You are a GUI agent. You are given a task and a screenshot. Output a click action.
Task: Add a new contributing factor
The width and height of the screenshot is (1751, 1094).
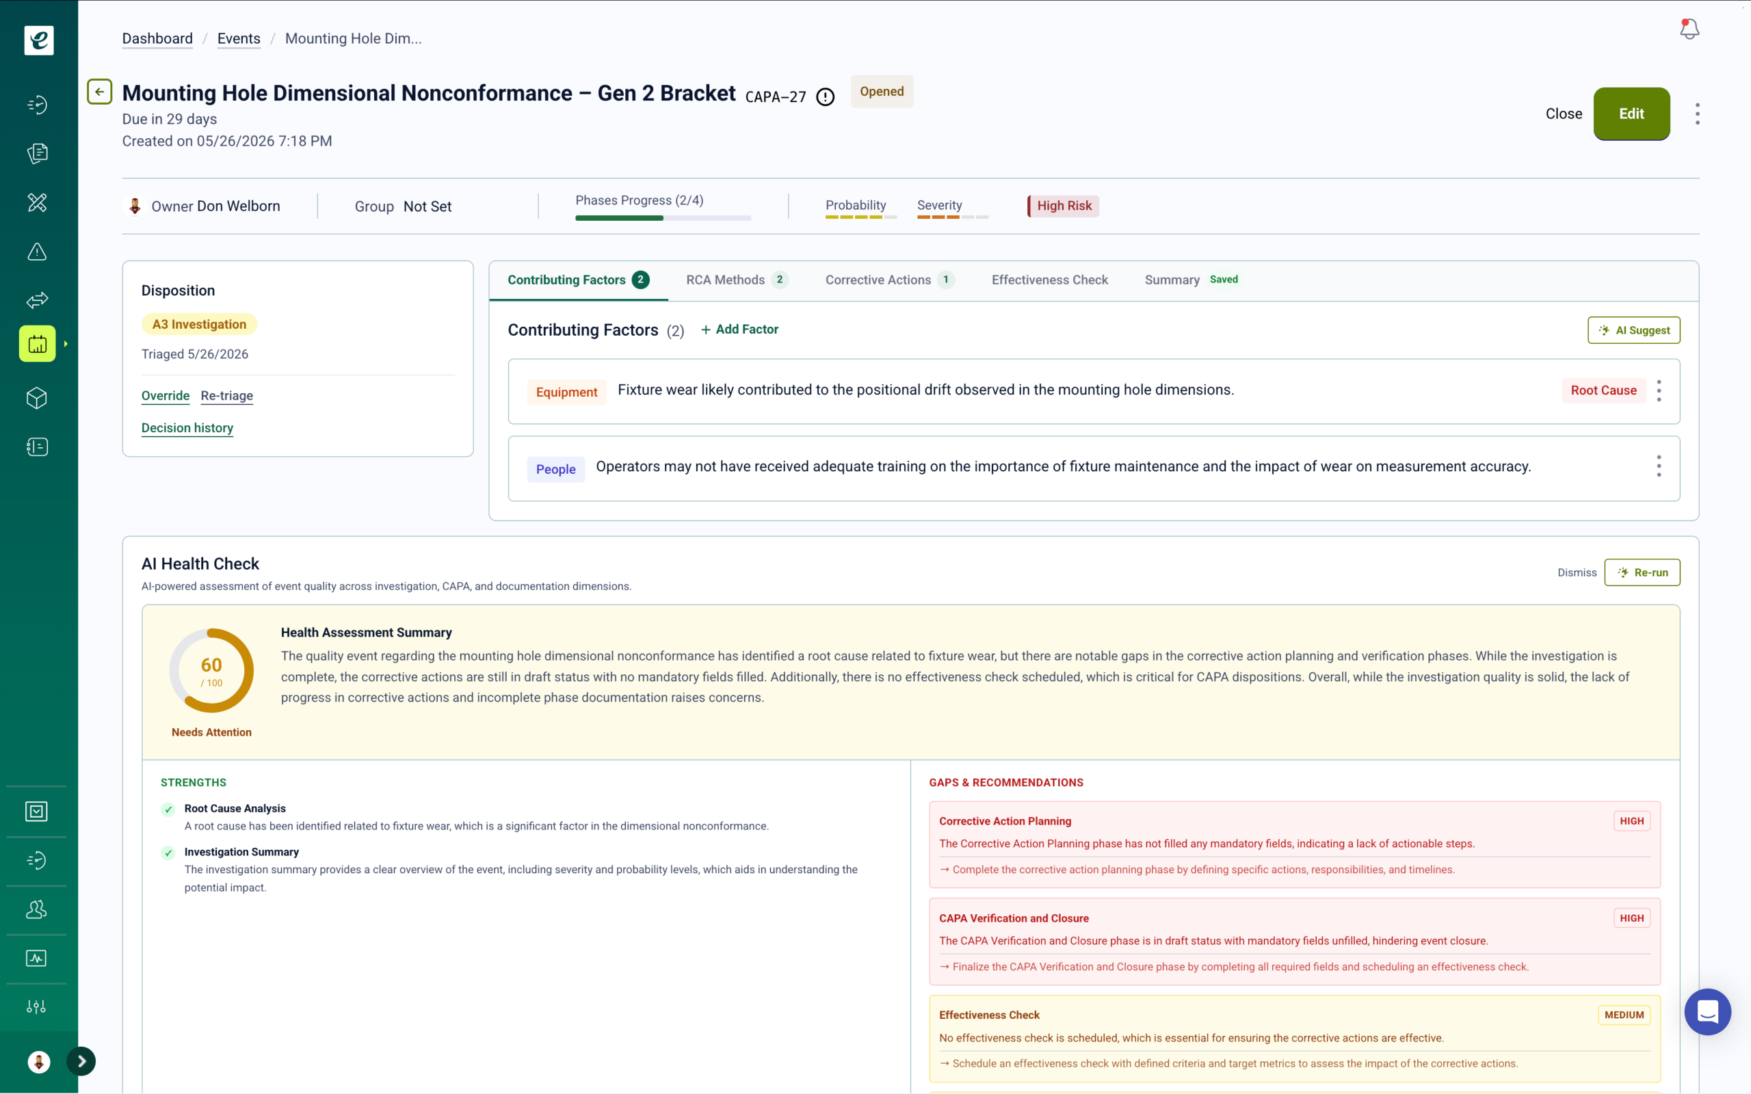739,329
